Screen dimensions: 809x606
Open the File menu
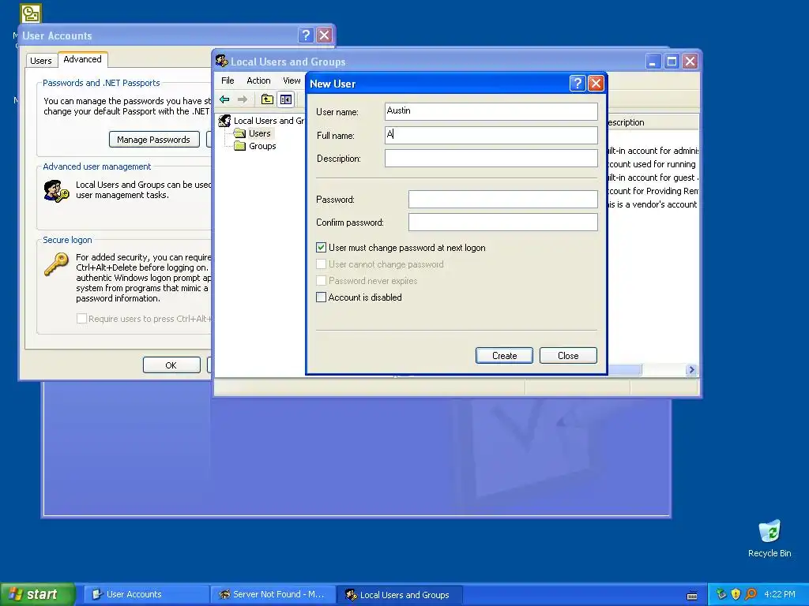point(228,80)
